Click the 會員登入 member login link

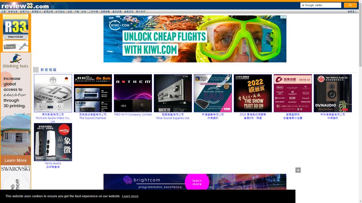(352, 12)
